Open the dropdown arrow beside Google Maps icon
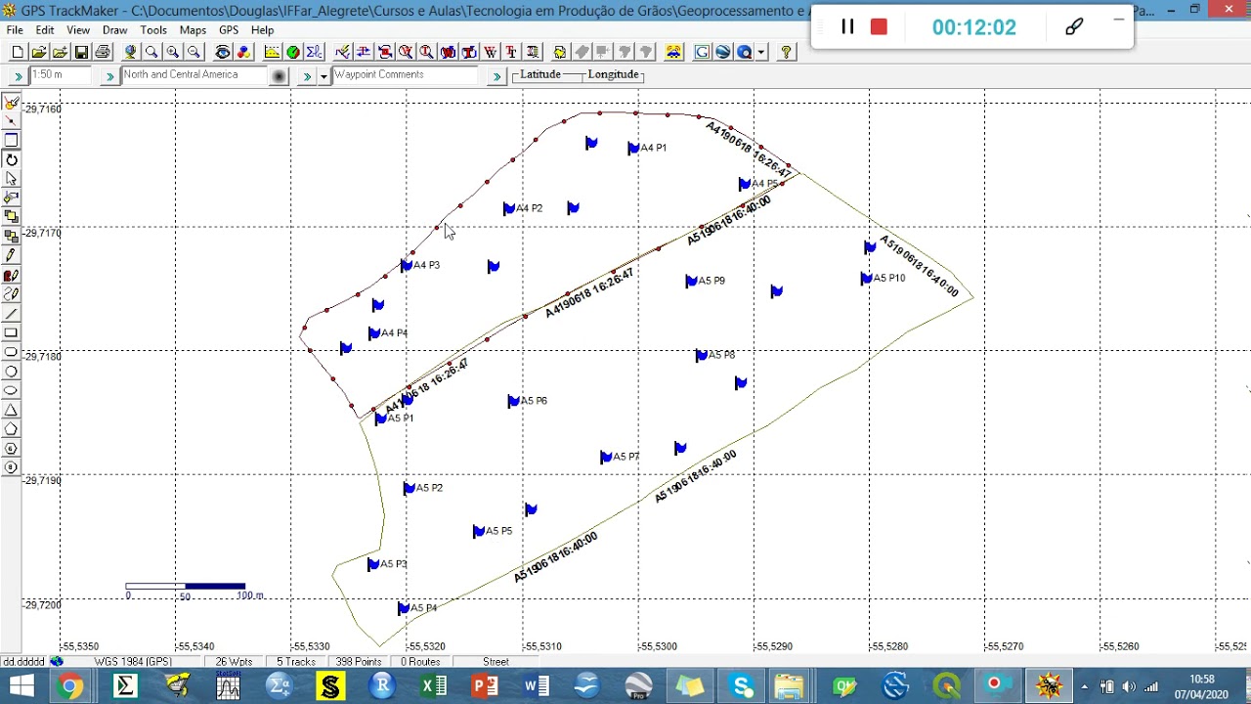This screenshot has height=704, width=1251. 761,52
